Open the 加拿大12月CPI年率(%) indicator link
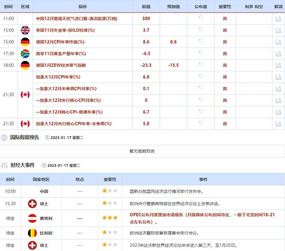 pos(58,77)
